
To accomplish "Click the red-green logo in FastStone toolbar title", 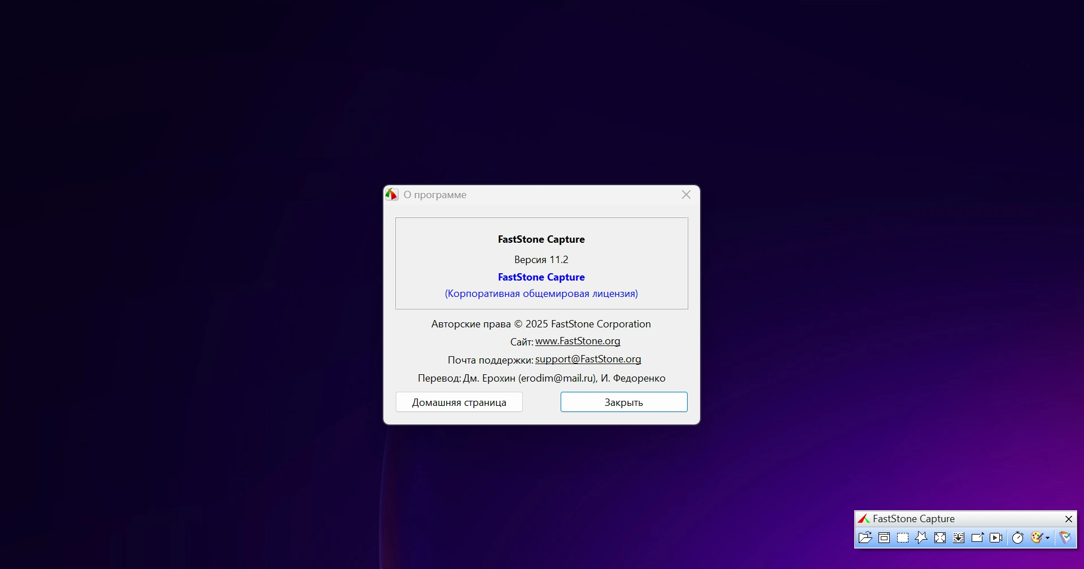I will pos(863,519).
